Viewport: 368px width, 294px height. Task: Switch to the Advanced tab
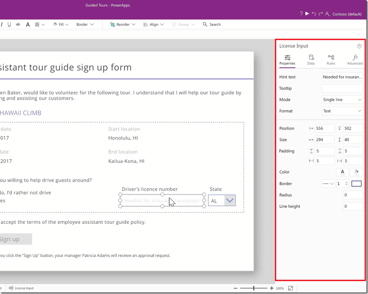tap(355, 60)
